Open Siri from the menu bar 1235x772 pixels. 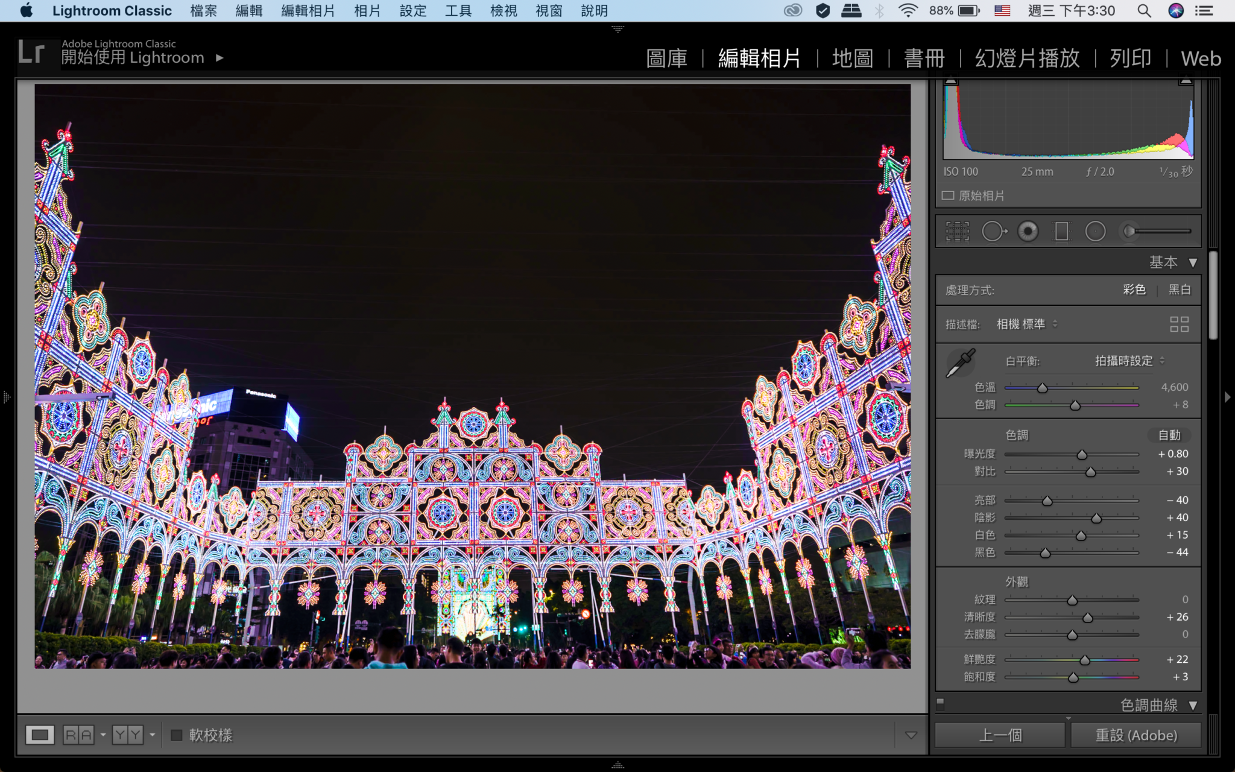(1176, 10)
